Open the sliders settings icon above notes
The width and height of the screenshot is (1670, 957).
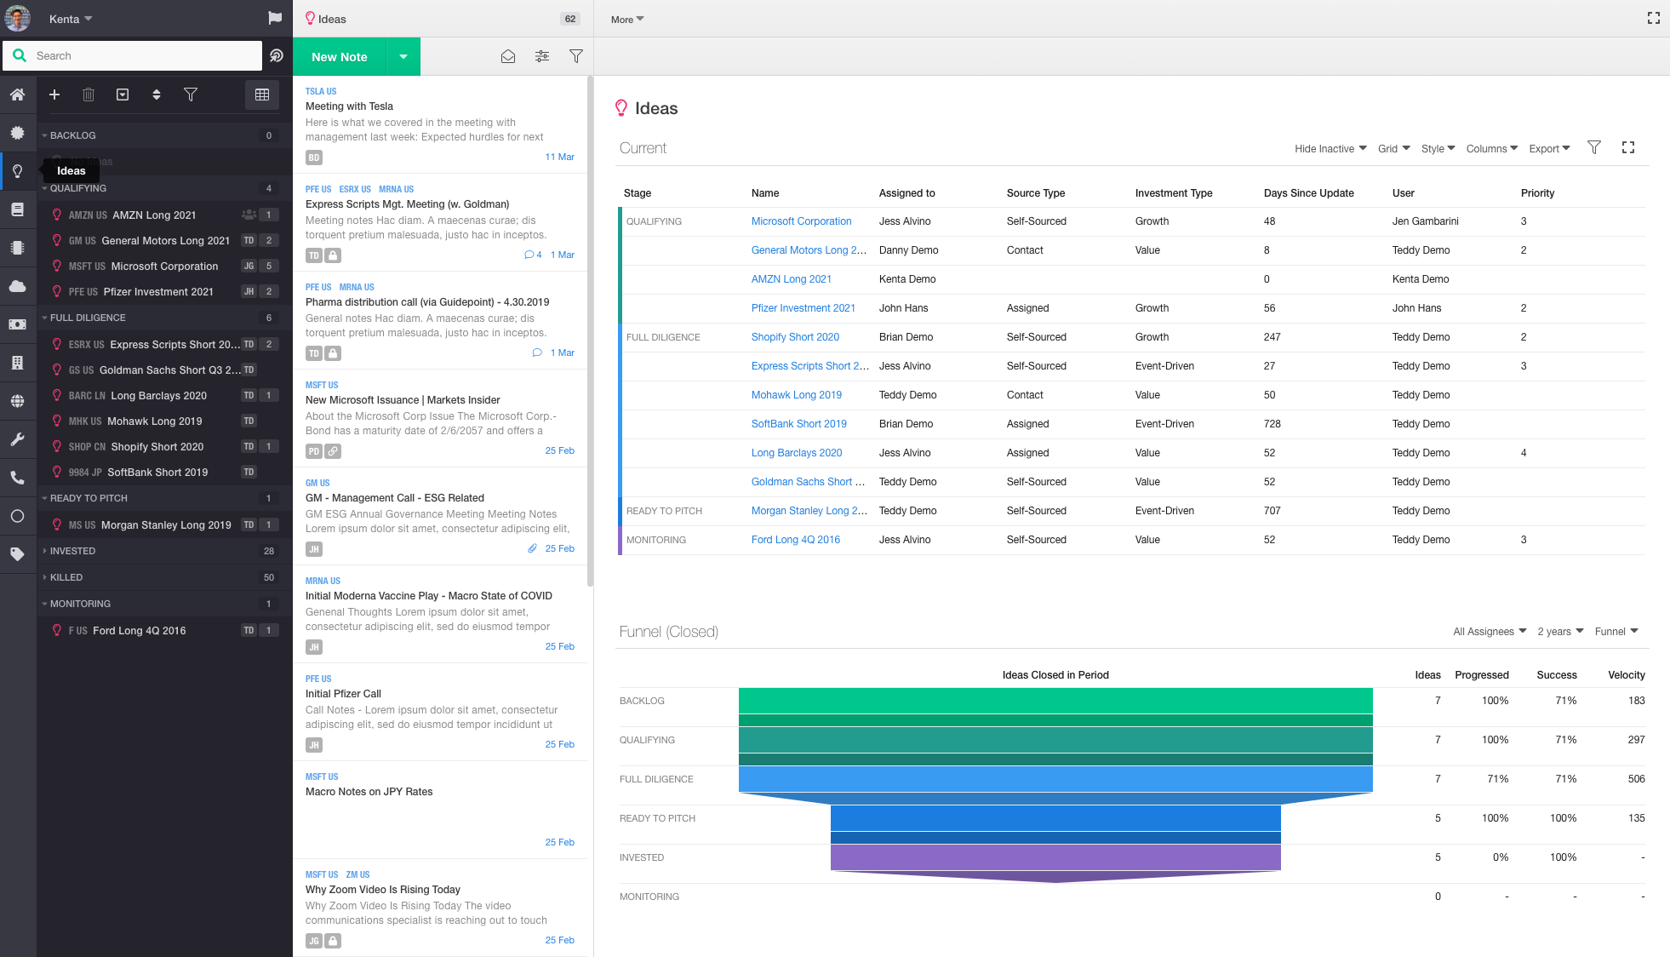pyautogui.click(x=542, y=56)
